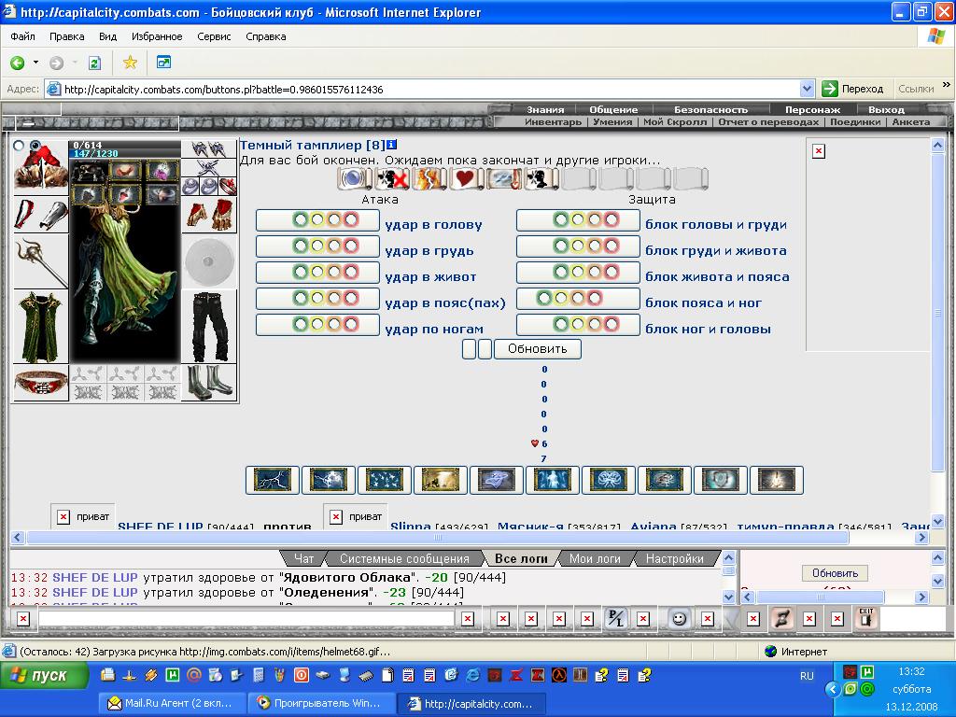
Task: Click the smiley emoticon button
Action: click(680, 619)
